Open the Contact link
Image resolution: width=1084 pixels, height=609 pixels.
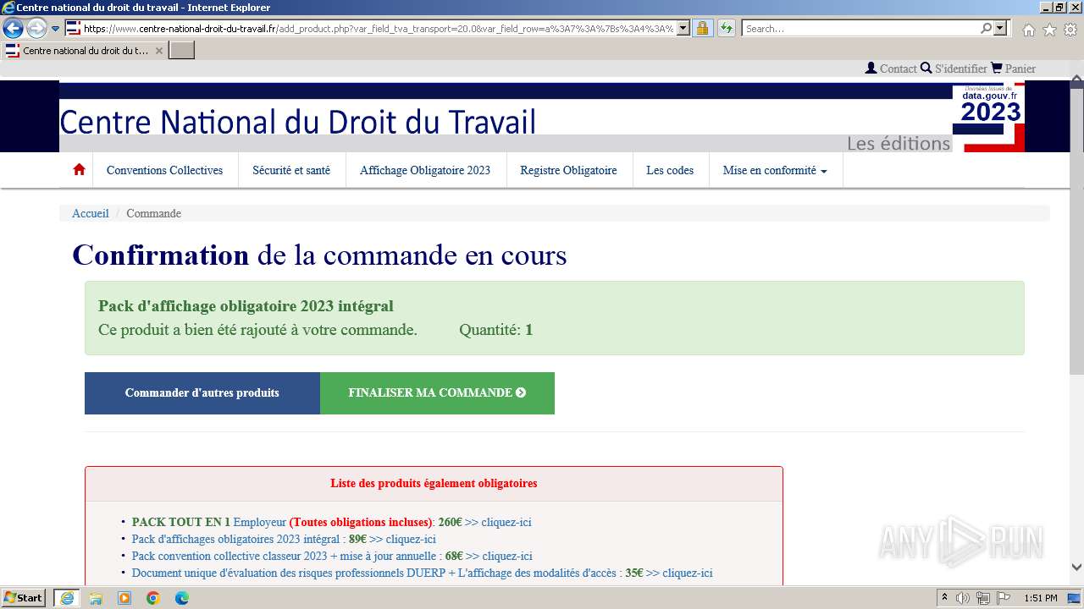[891, 69]
